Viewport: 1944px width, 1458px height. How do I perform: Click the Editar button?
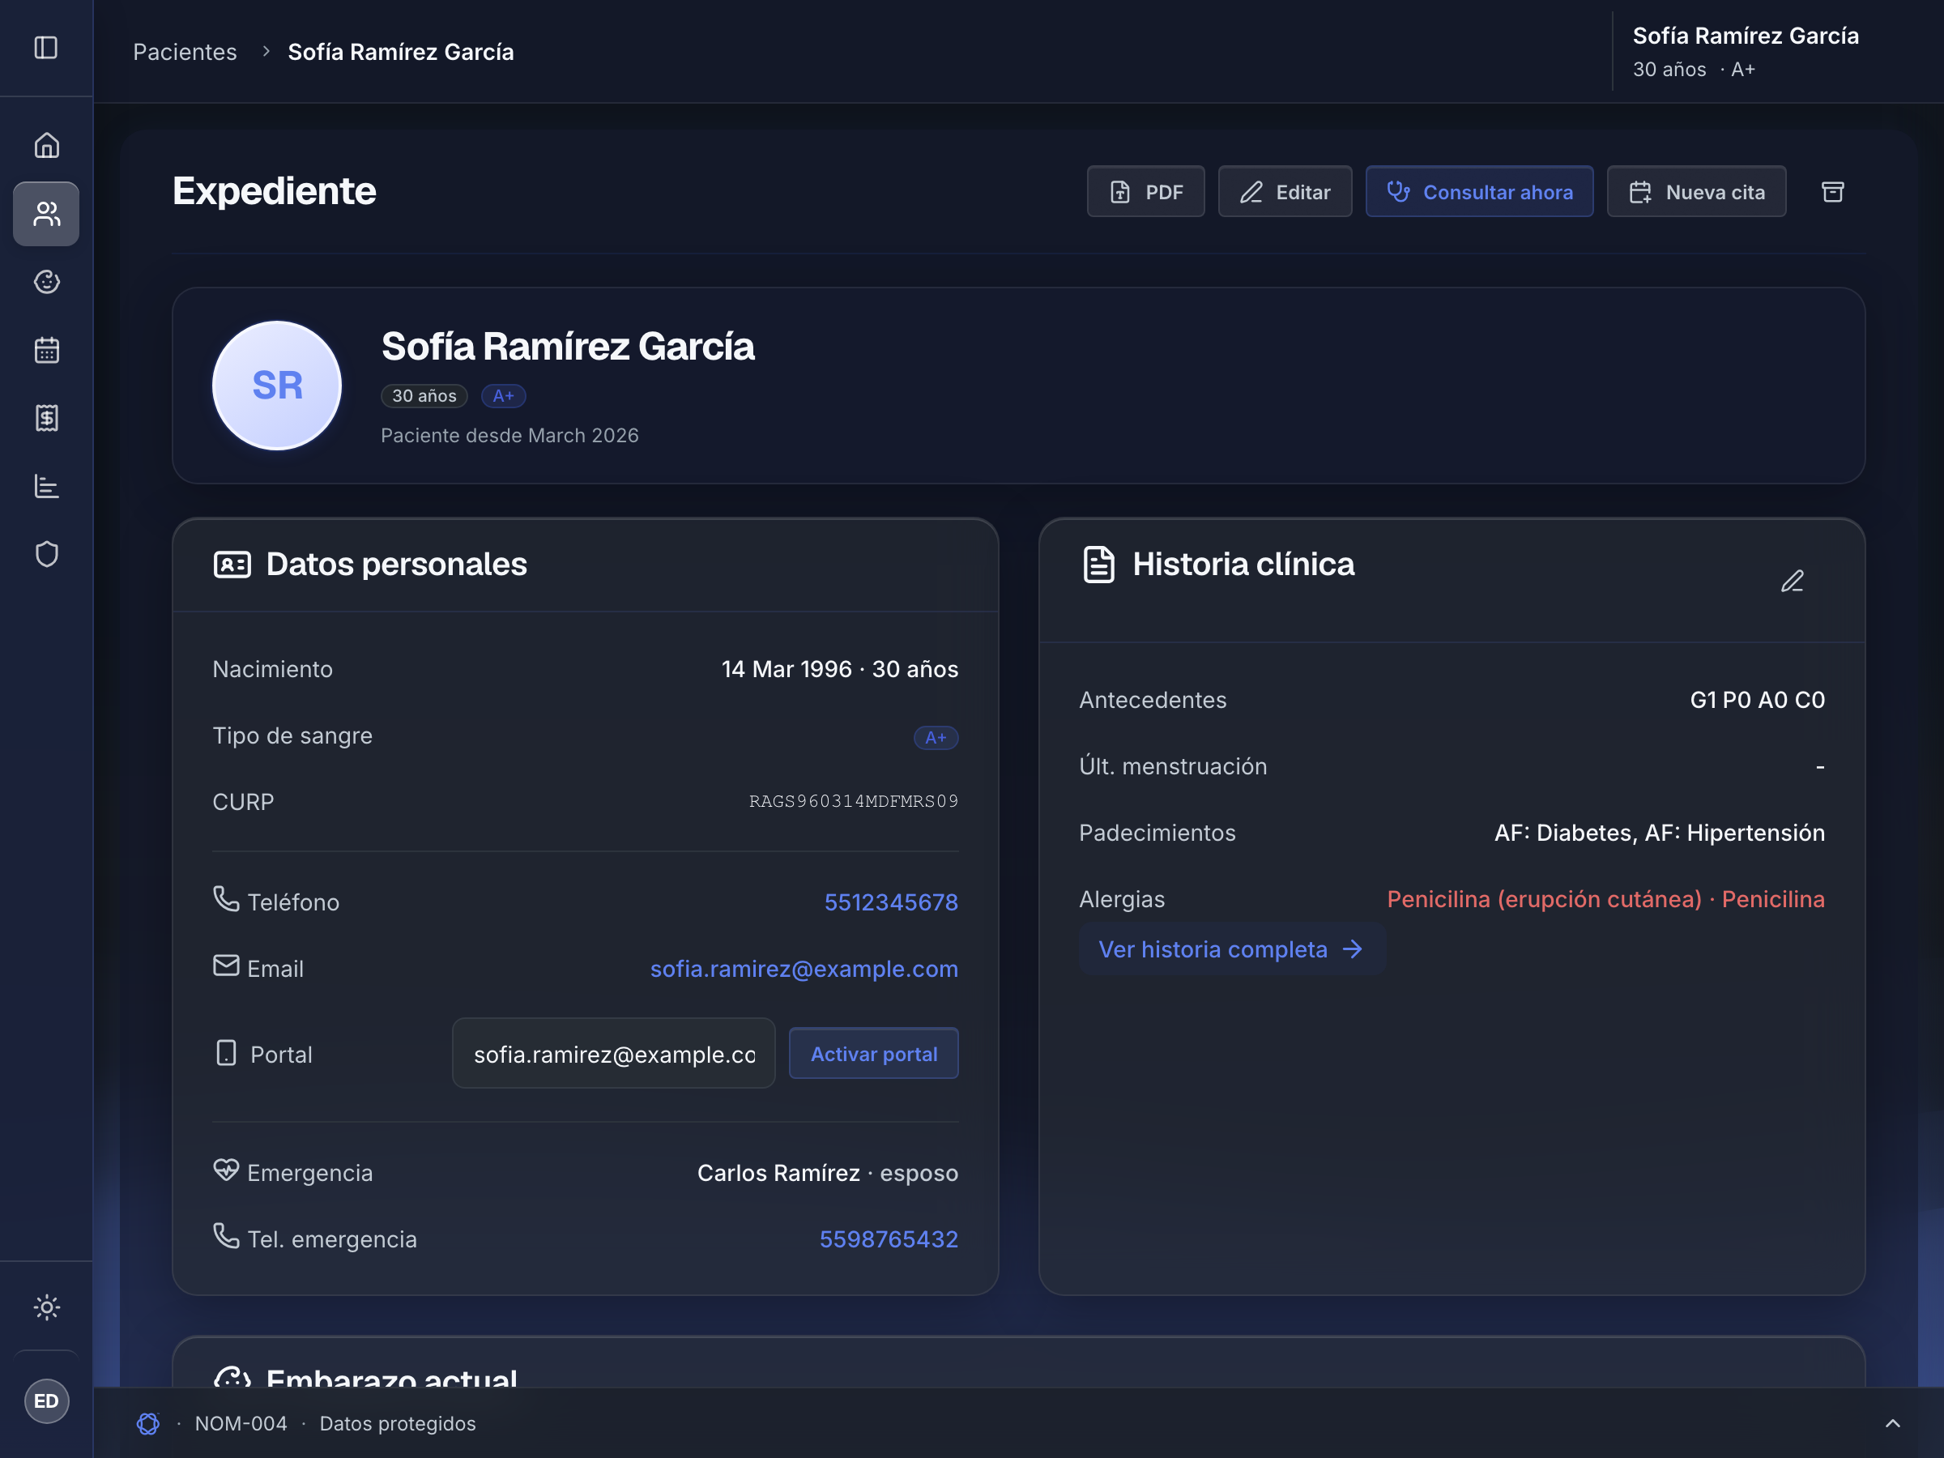click(1284, 192)
